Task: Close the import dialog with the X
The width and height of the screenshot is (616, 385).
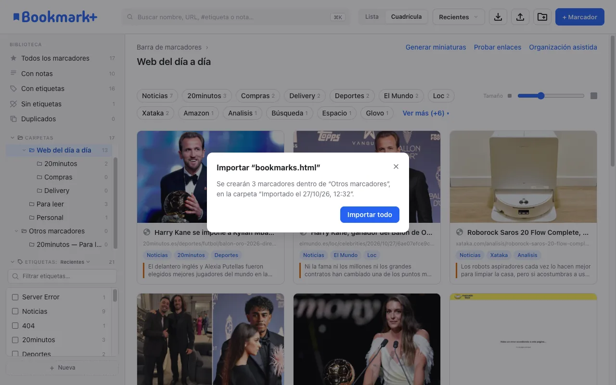Action: coord(396,167)
